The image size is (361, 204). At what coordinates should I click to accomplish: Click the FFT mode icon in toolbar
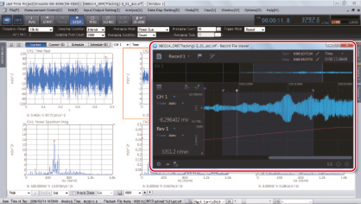pos(18,20)
